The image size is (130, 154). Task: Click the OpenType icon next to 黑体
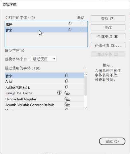70,24
